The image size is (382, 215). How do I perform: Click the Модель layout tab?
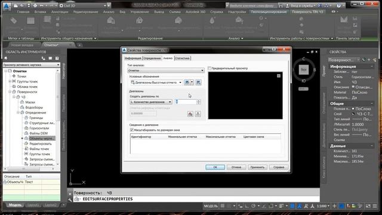click(x=15, y=205)
